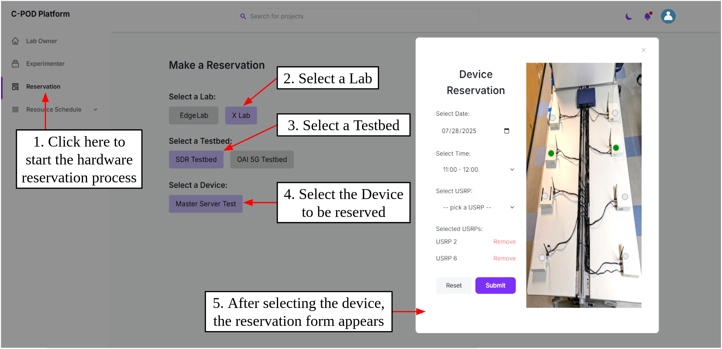Open Lab Owner menu item
Viewport: 722px width, 349px height.
41,41
